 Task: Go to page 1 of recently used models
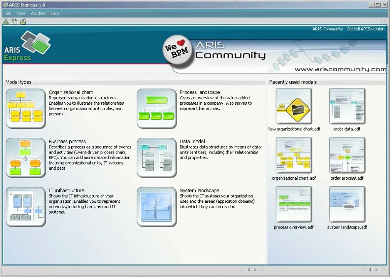370,270
